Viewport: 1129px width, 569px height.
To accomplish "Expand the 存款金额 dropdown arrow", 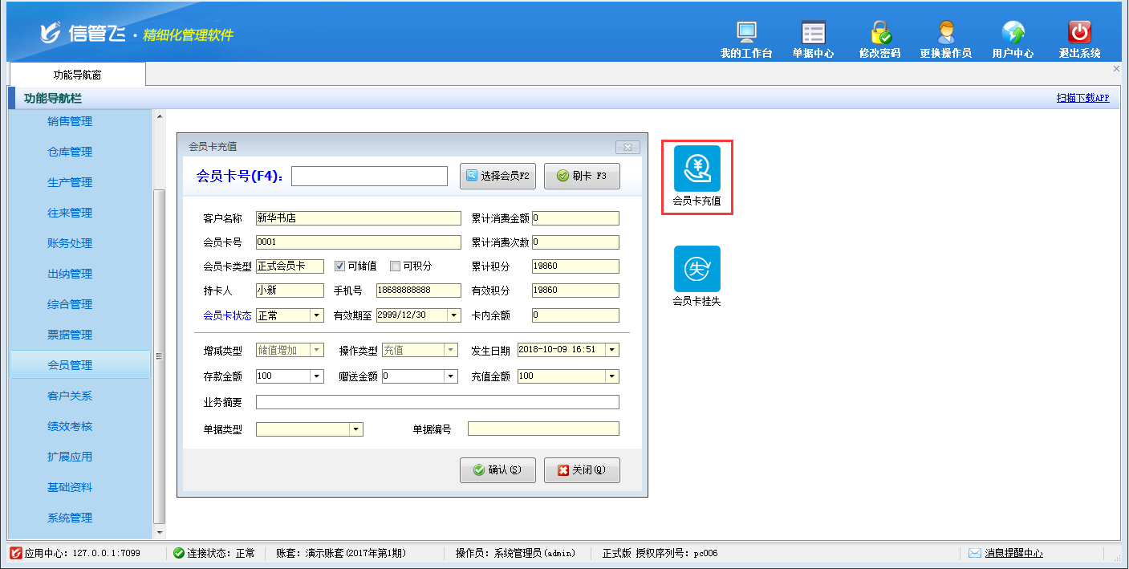I will click(x=316, y=376).
